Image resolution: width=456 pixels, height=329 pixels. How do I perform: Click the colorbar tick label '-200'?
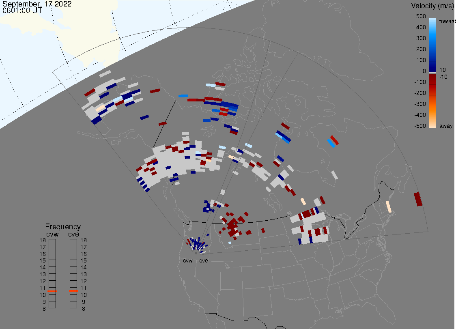[420, 93]
